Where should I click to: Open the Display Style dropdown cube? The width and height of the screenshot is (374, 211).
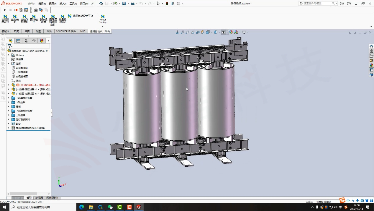(x=216, y=32)
